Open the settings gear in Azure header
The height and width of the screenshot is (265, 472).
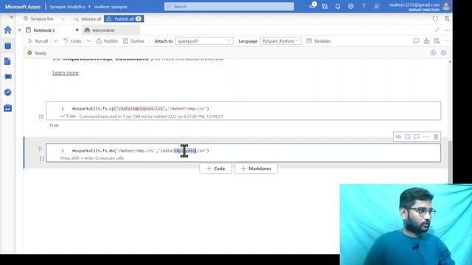351,7
